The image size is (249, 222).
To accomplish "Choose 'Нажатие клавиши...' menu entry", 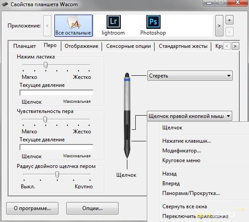I will pos(187,141).
